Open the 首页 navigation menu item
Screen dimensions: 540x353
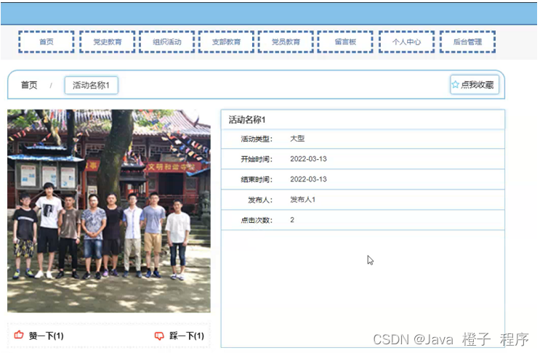(46, 41)
